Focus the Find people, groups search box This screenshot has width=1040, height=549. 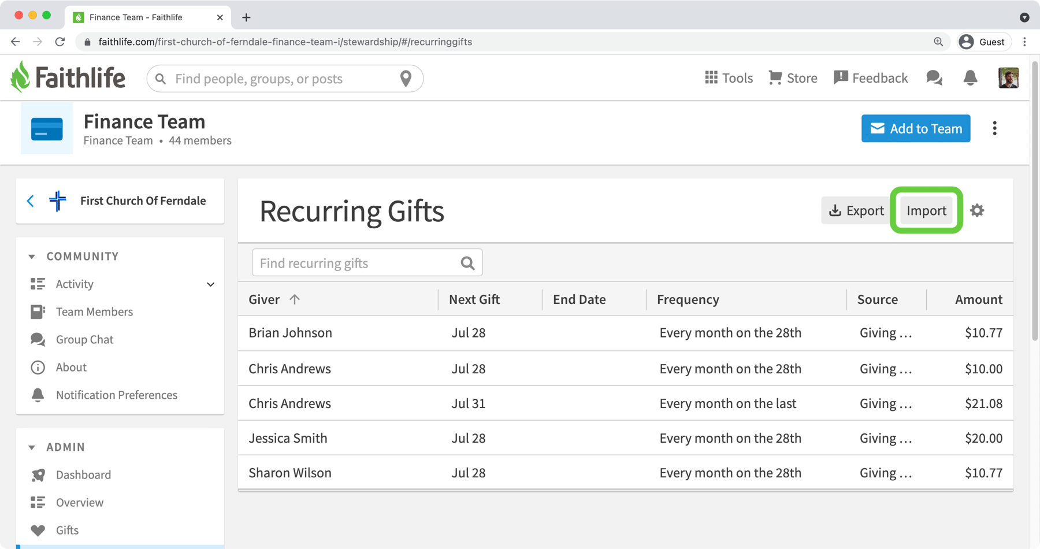pos(285,79)
